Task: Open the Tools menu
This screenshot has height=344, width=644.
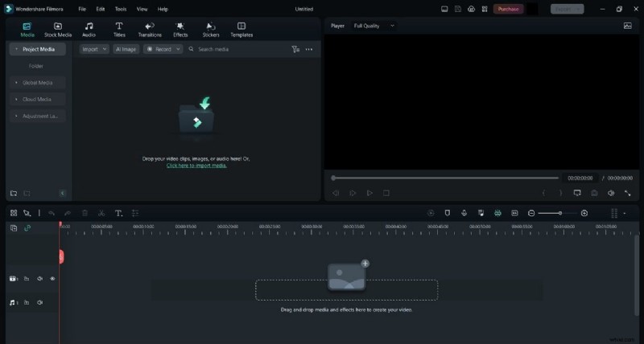Action: tap(121, 9)
